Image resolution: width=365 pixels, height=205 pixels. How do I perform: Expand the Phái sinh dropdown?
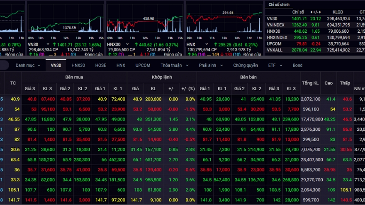point(211,65)
